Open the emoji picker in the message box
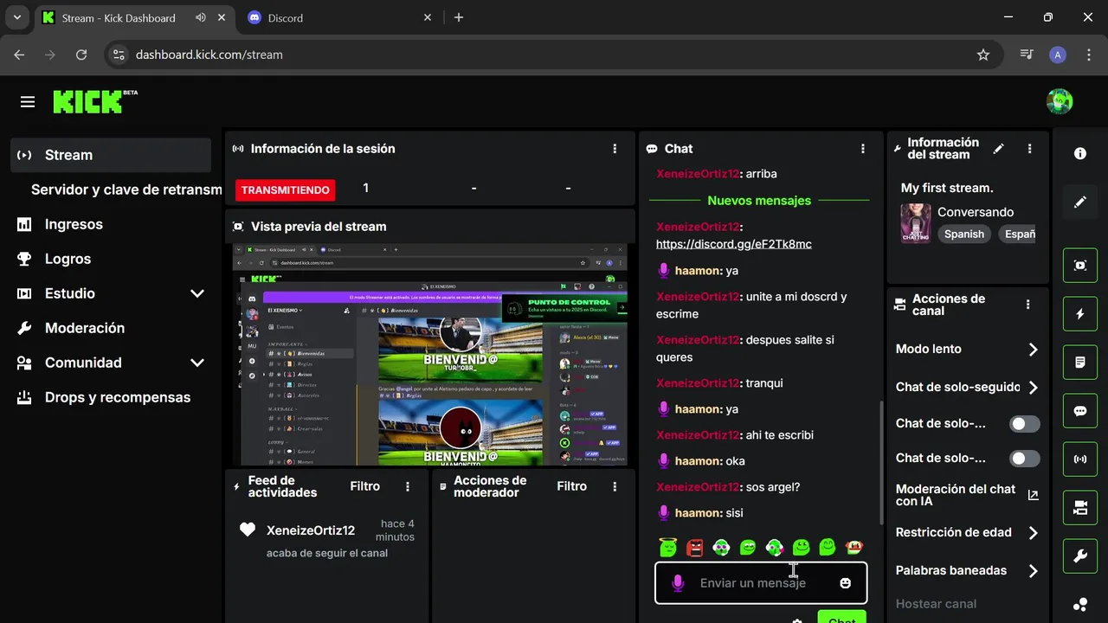1108x623 pixels. (x=846, y=583)
